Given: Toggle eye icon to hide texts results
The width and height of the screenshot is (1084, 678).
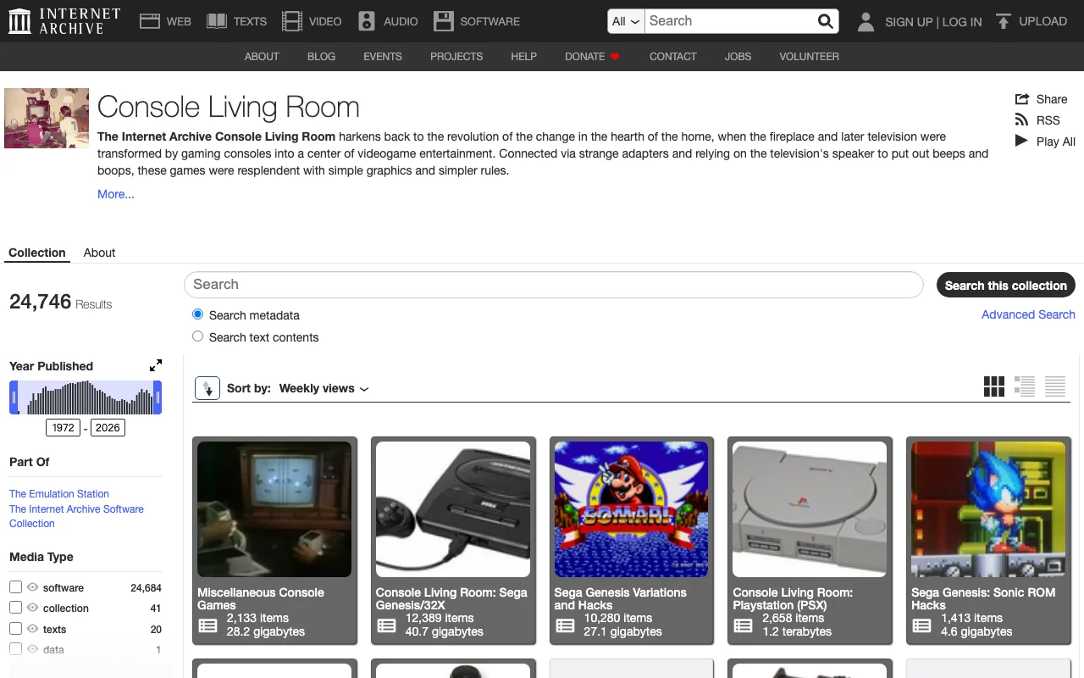Looking at the screenshot, I should pos(33,629).
